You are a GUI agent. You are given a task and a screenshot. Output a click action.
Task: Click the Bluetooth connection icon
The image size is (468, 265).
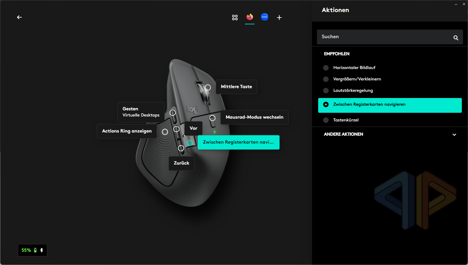tap(42, 250)
